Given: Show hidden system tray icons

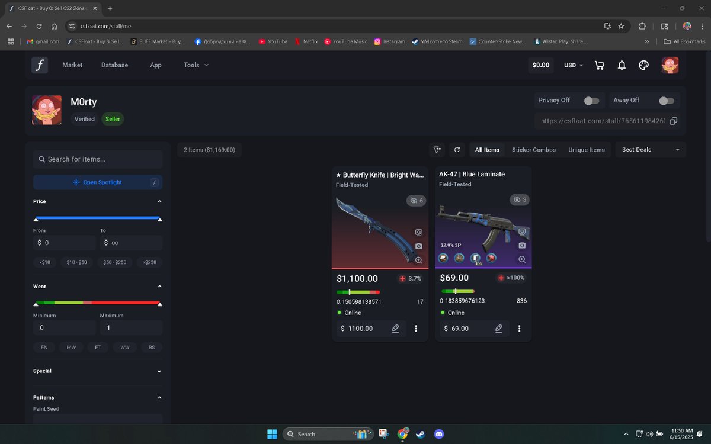Looking at the screenshot, I should click(x=626, y=434).
